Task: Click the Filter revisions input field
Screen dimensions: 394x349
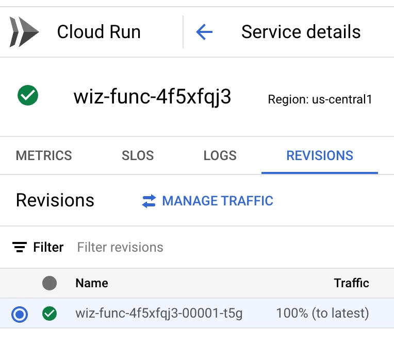Action: tap(120, 248)
